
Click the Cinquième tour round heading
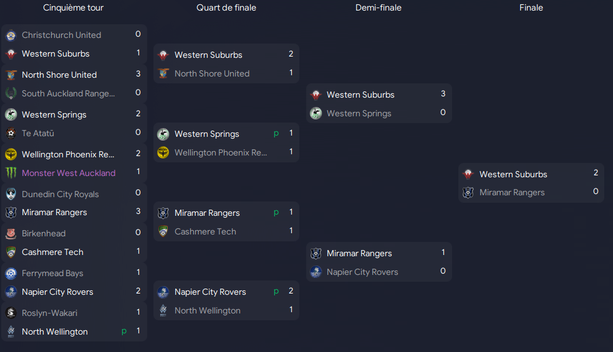[x=73, y=8]
